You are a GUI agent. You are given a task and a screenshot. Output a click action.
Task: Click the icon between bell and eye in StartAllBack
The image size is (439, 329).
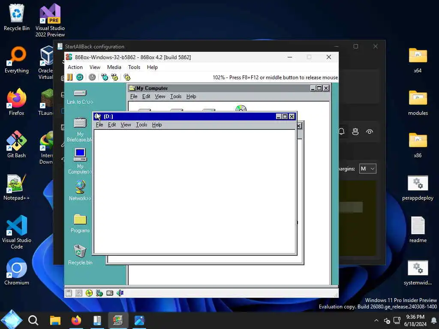(355, 132)
